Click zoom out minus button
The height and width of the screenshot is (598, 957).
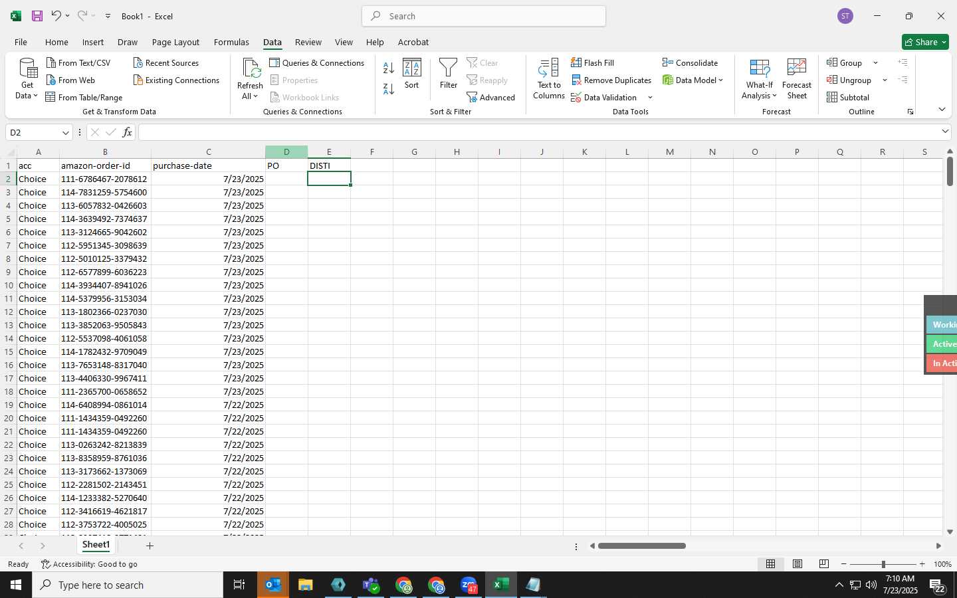[x=844, y=564]
